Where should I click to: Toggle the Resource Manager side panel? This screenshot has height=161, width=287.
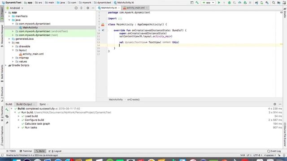[2, 36]
